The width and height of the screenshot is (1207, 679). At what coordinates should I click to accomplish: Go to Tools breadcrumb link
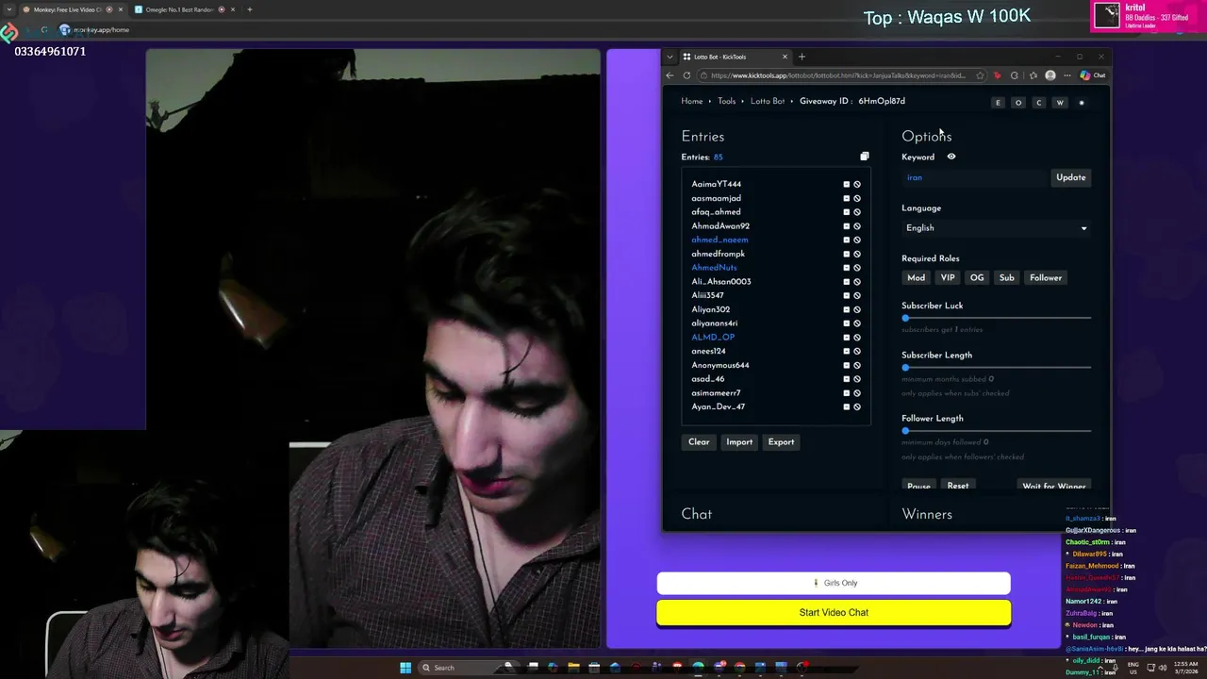pyautogui.click(x=726, y=102)
